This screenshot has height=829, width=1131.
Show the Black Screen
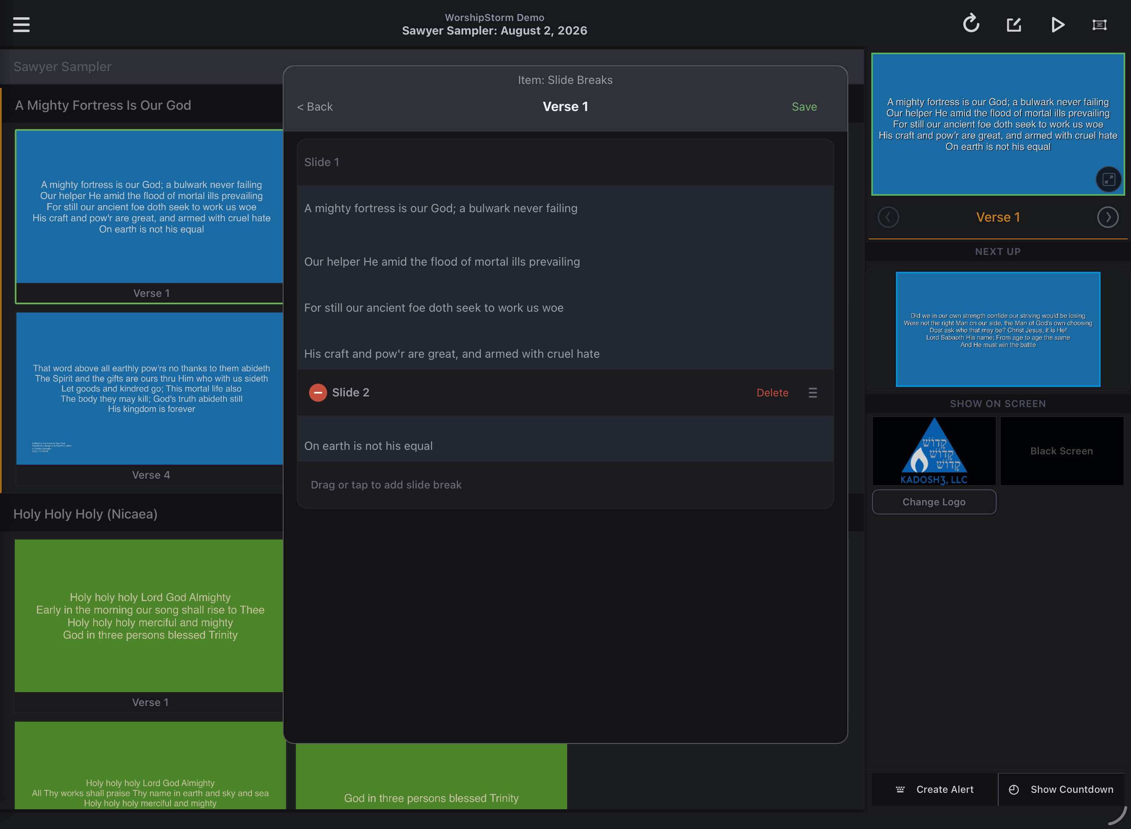pos(1062,451)
